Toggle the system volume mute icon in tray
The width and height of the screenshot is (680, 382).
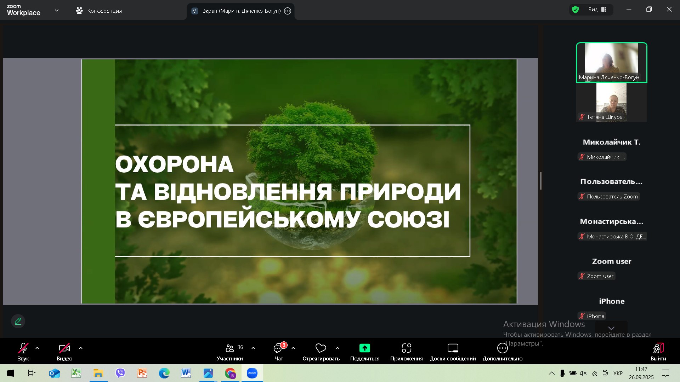pyautogui.click(x=583, y=373)
